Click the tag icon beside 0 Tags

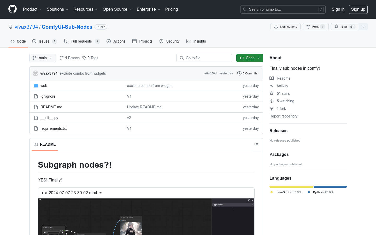pyautogui.click(x=84, y=58)
